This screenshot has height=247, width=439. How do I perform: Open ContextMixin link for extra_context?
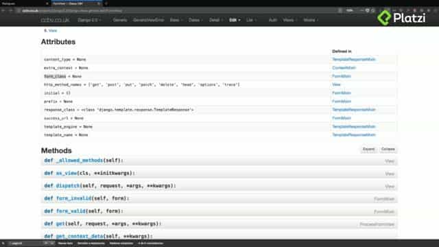[344, 68]
